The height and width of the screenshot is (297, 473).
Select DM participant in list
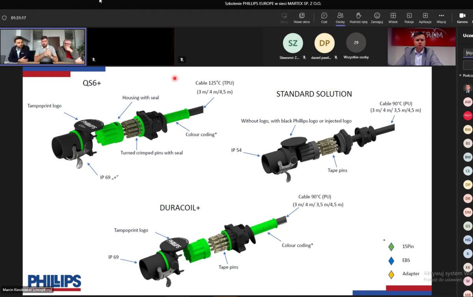point(467,212)
